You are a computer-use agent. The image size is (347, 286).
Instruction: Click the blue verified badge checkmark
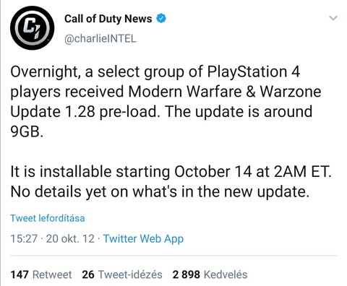[161, 19]
